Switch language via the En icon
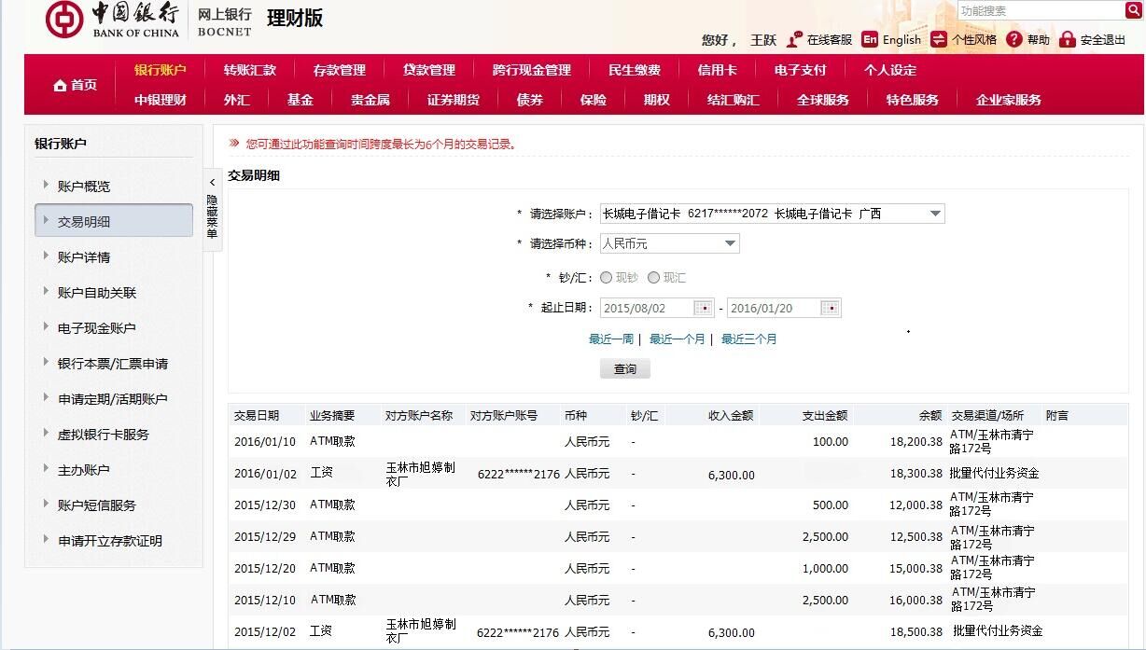The height and width of the screenshot is (650, 1146). coord(870,39)
